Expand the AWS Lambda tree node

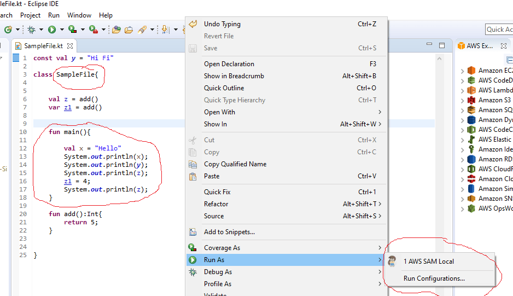pyautogui.click(x=462, y=90)
